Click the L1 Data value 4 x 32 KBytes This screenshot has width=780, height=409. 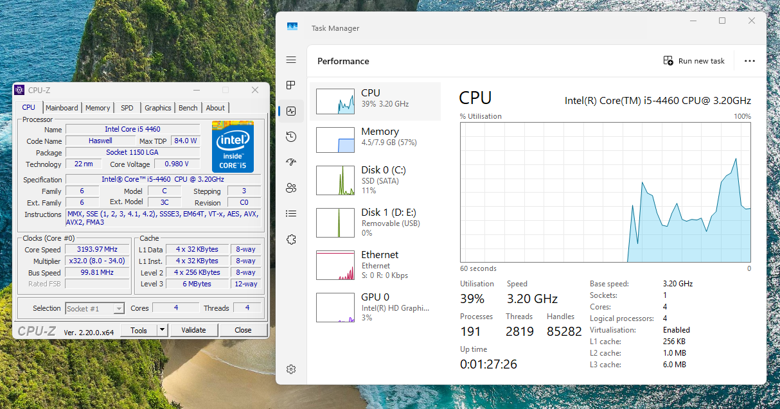tap(197, 249)
